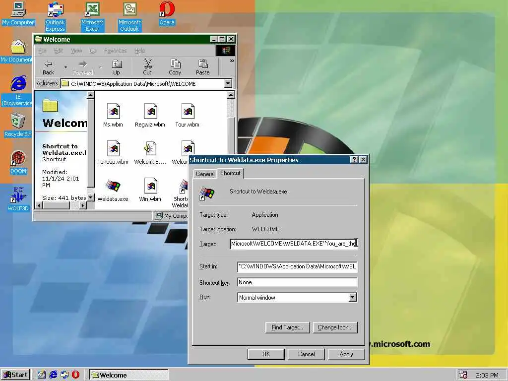Click the Back toolbar button in Welcome window
Image resolution: width=508 pixels, height=381 pixels.
[49, 67]
